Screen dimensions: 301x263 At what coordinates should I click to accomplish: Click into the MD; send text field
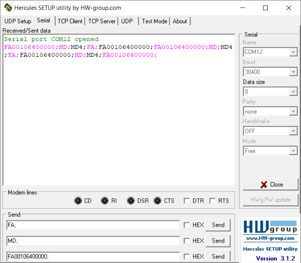[93, 241]
